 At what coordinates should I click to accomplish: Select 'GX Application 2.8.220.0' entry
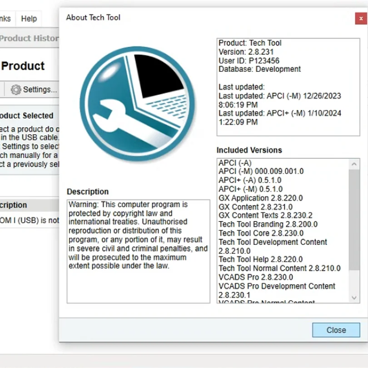pyautogui.click(x=260, y=198)
